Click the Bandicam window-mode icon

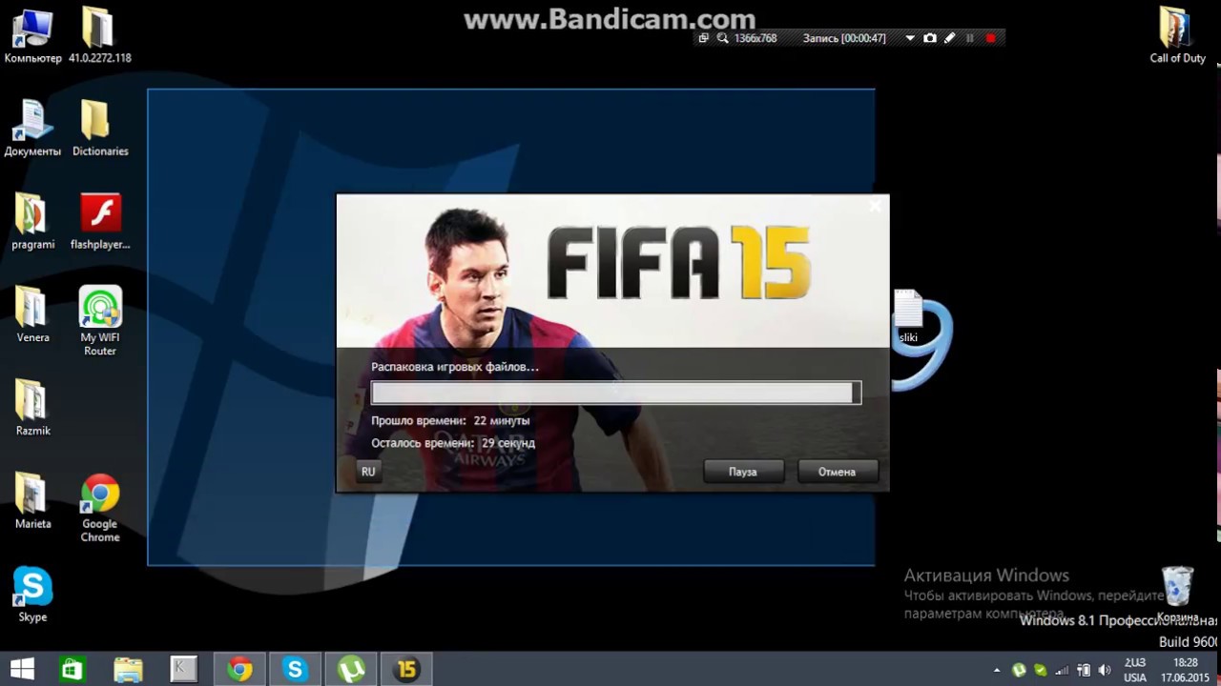(x=704, y=38)
